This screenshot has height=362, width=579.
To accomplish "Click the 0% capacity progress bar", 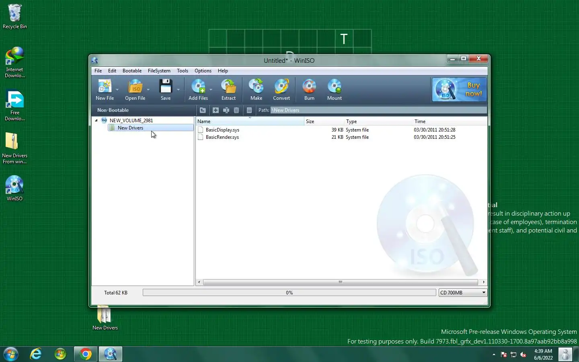I will point(289,293).
